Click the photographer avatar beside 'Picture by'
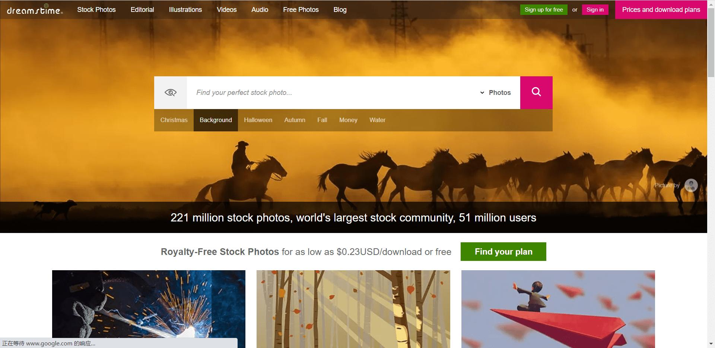This screenshot has width=715, height=348. click(691, 185)
